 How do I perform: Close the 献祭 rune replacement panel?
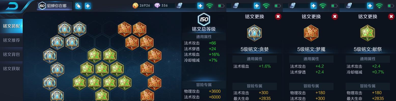click(391, 17)
